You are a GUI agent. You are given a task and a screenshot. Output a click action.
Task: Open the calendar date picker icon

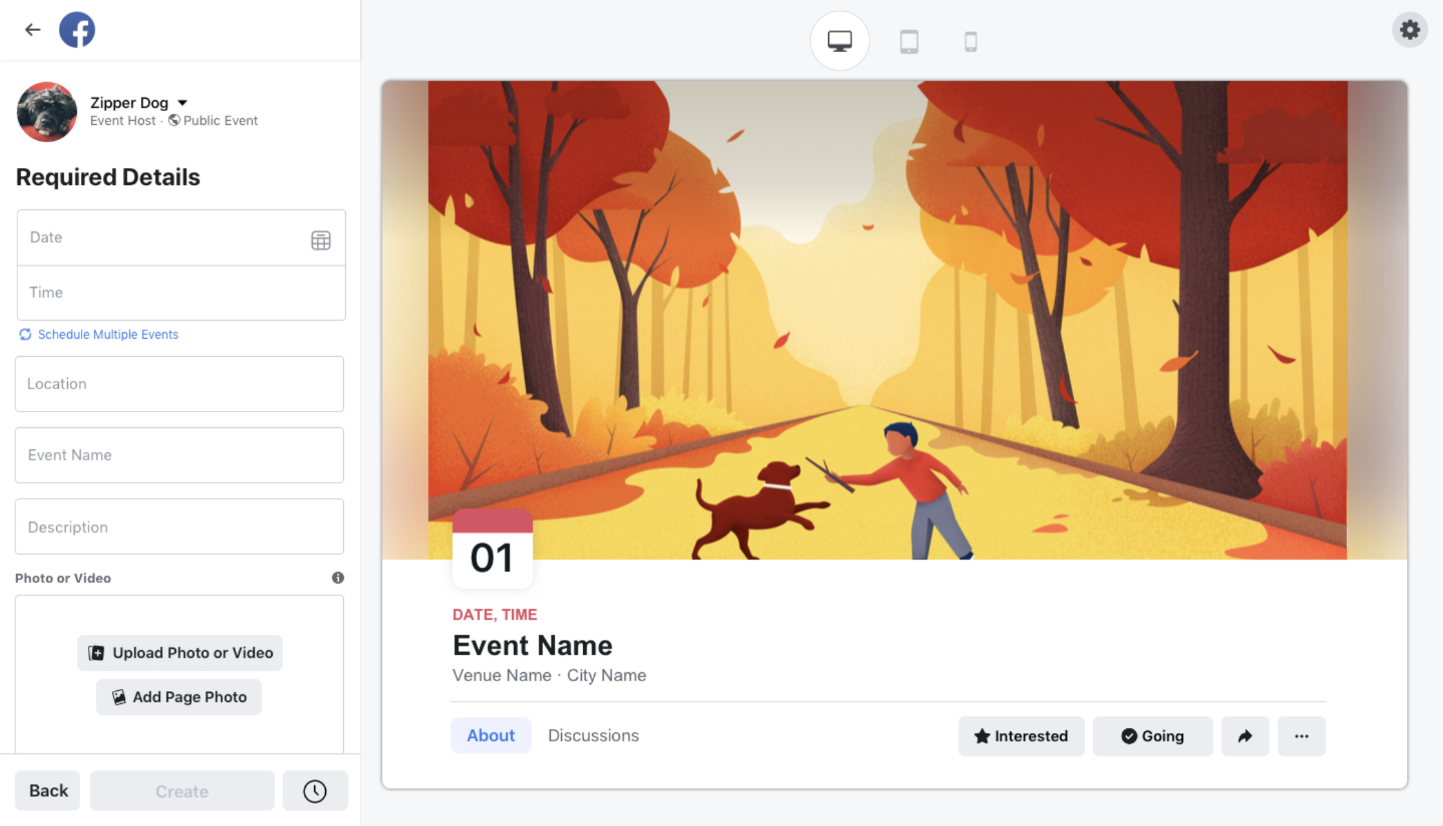[321, 240]
